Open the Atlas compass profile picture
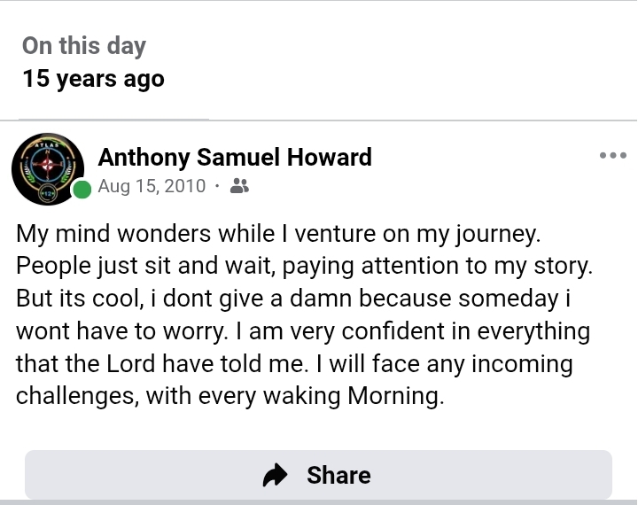Screen dimensions: 638x505 coord(47,169)
